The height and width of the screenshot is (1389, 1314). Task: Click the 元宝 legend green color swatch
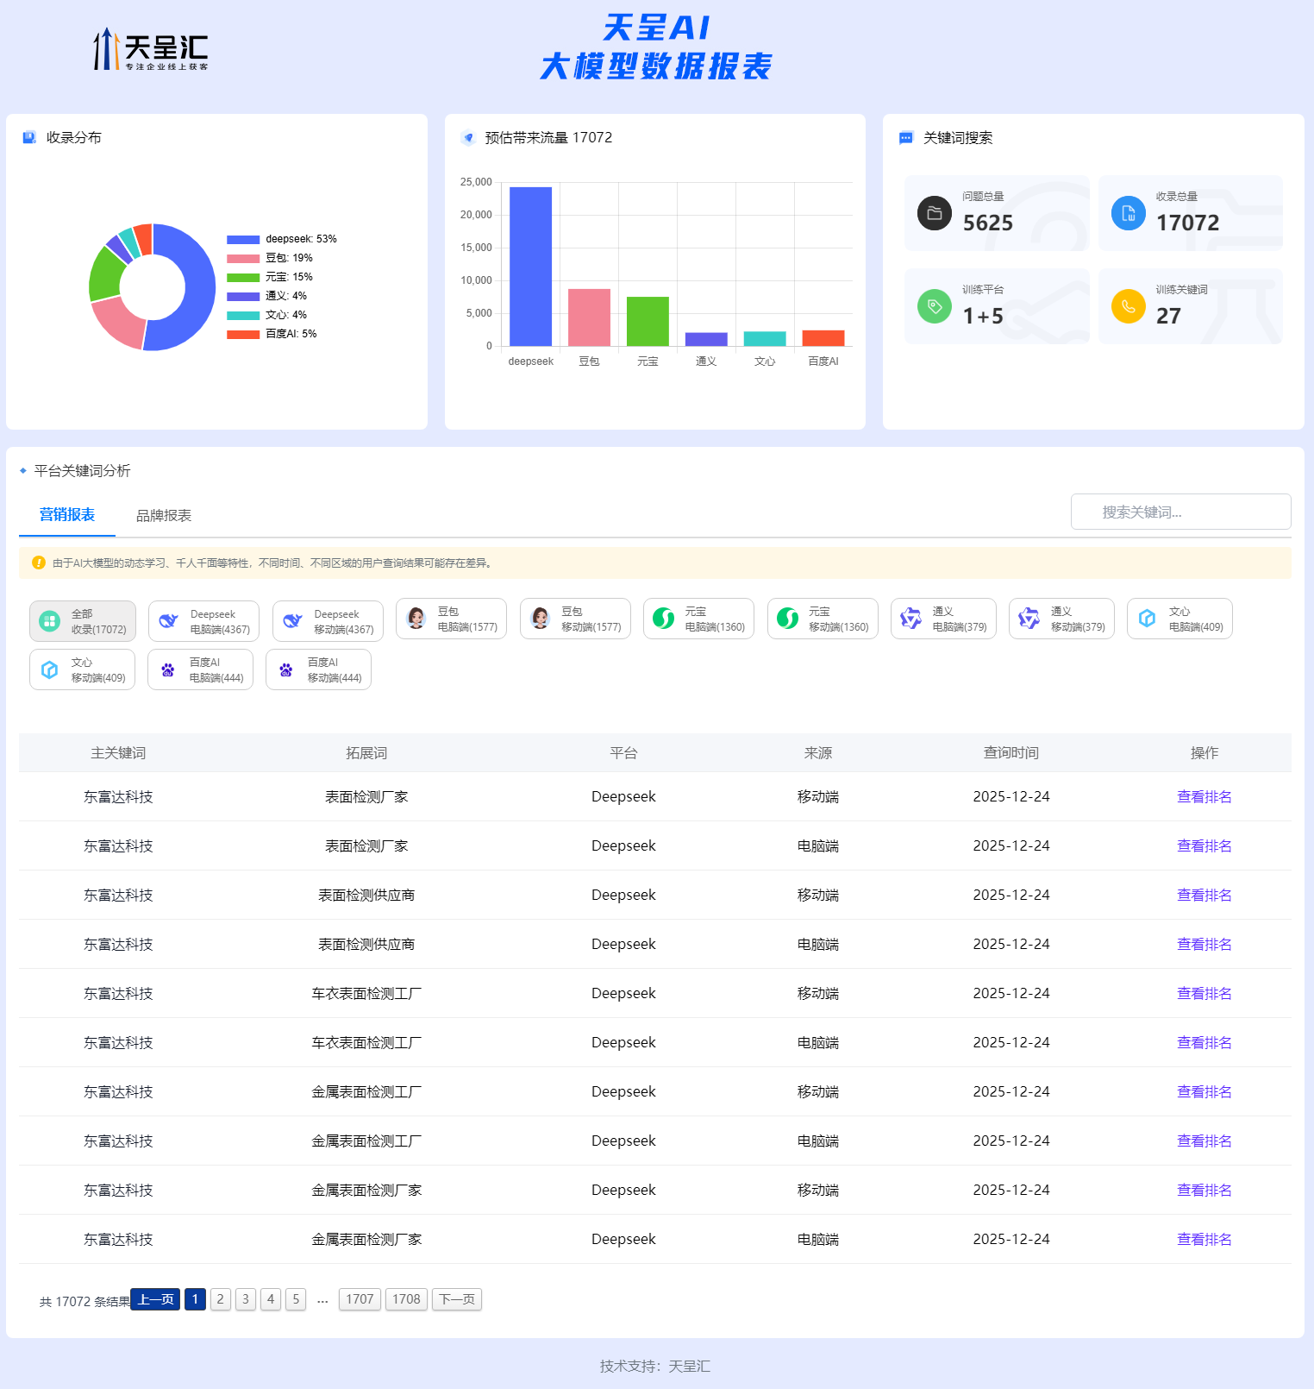(x=243, y=277)
